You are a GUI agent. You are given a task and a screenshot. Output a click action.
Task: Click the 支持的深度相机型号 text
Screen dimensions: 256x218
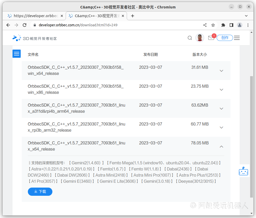[x=48, y=163]
